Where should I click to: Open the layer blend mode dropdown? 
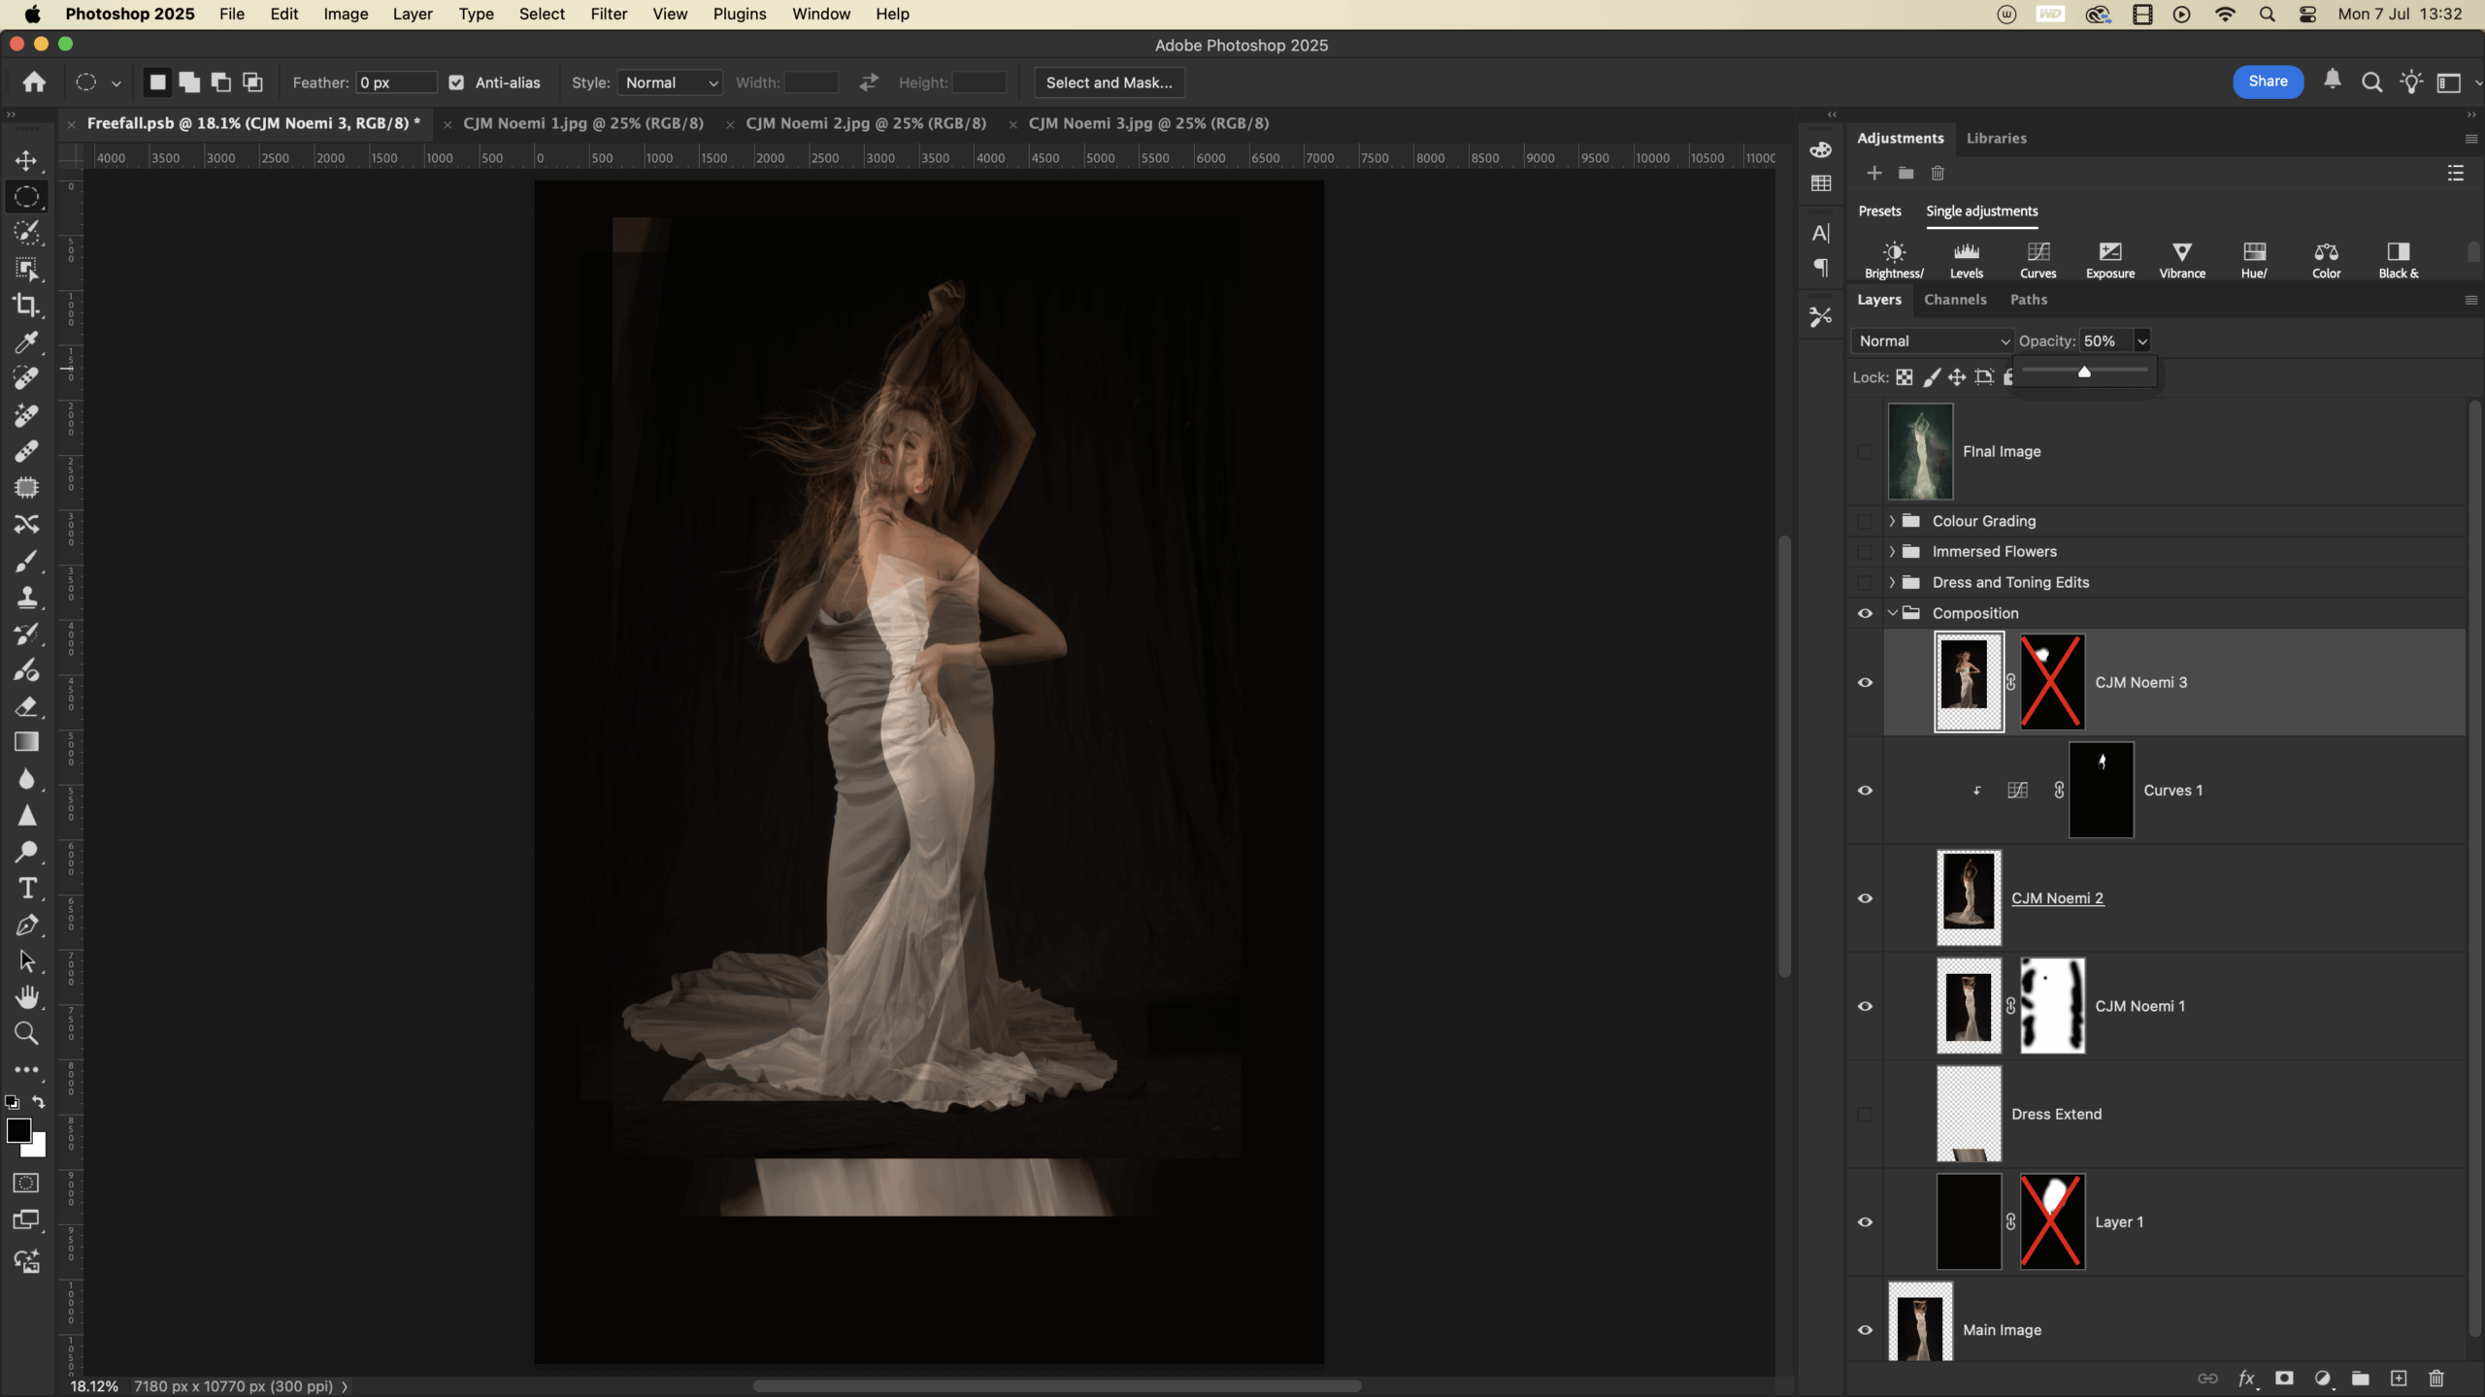(1933, 341)
